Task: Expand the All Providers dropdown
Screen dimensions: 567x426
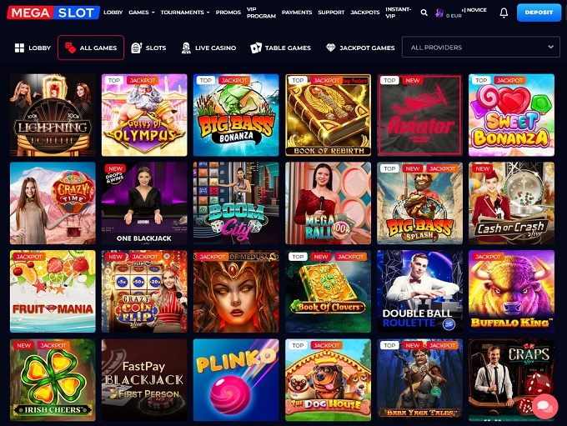Action: click(x=481, y=47)
